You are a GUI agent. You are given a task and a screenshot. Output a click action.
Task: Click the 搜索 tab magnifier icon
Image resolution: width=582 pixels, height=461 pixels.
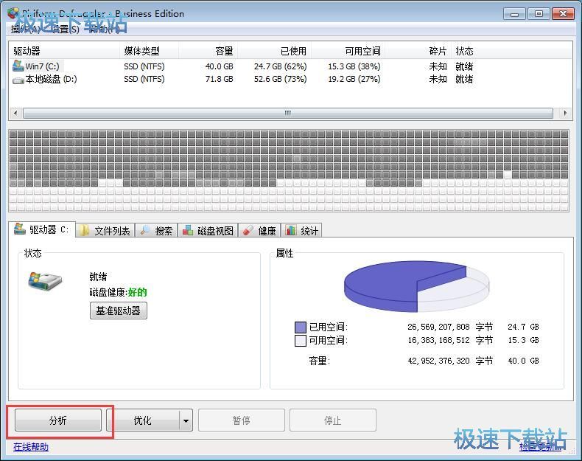[x=145, y=230]
